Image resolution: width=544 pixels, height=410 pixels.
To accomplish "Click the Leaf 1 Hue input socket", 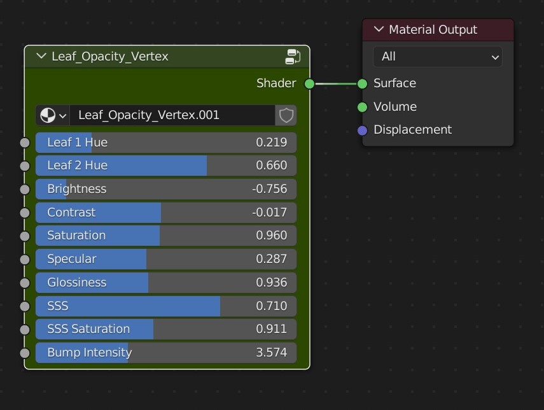I will tap(25, 143).
